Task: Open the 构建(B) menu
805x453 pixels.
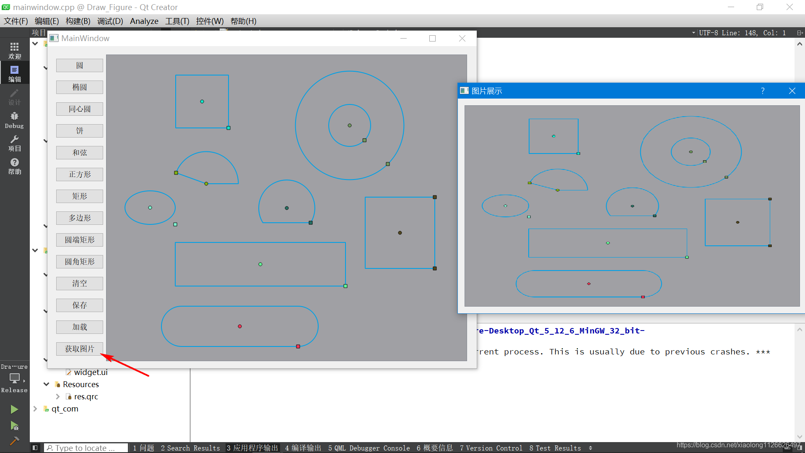Action: tap(78, 21)
